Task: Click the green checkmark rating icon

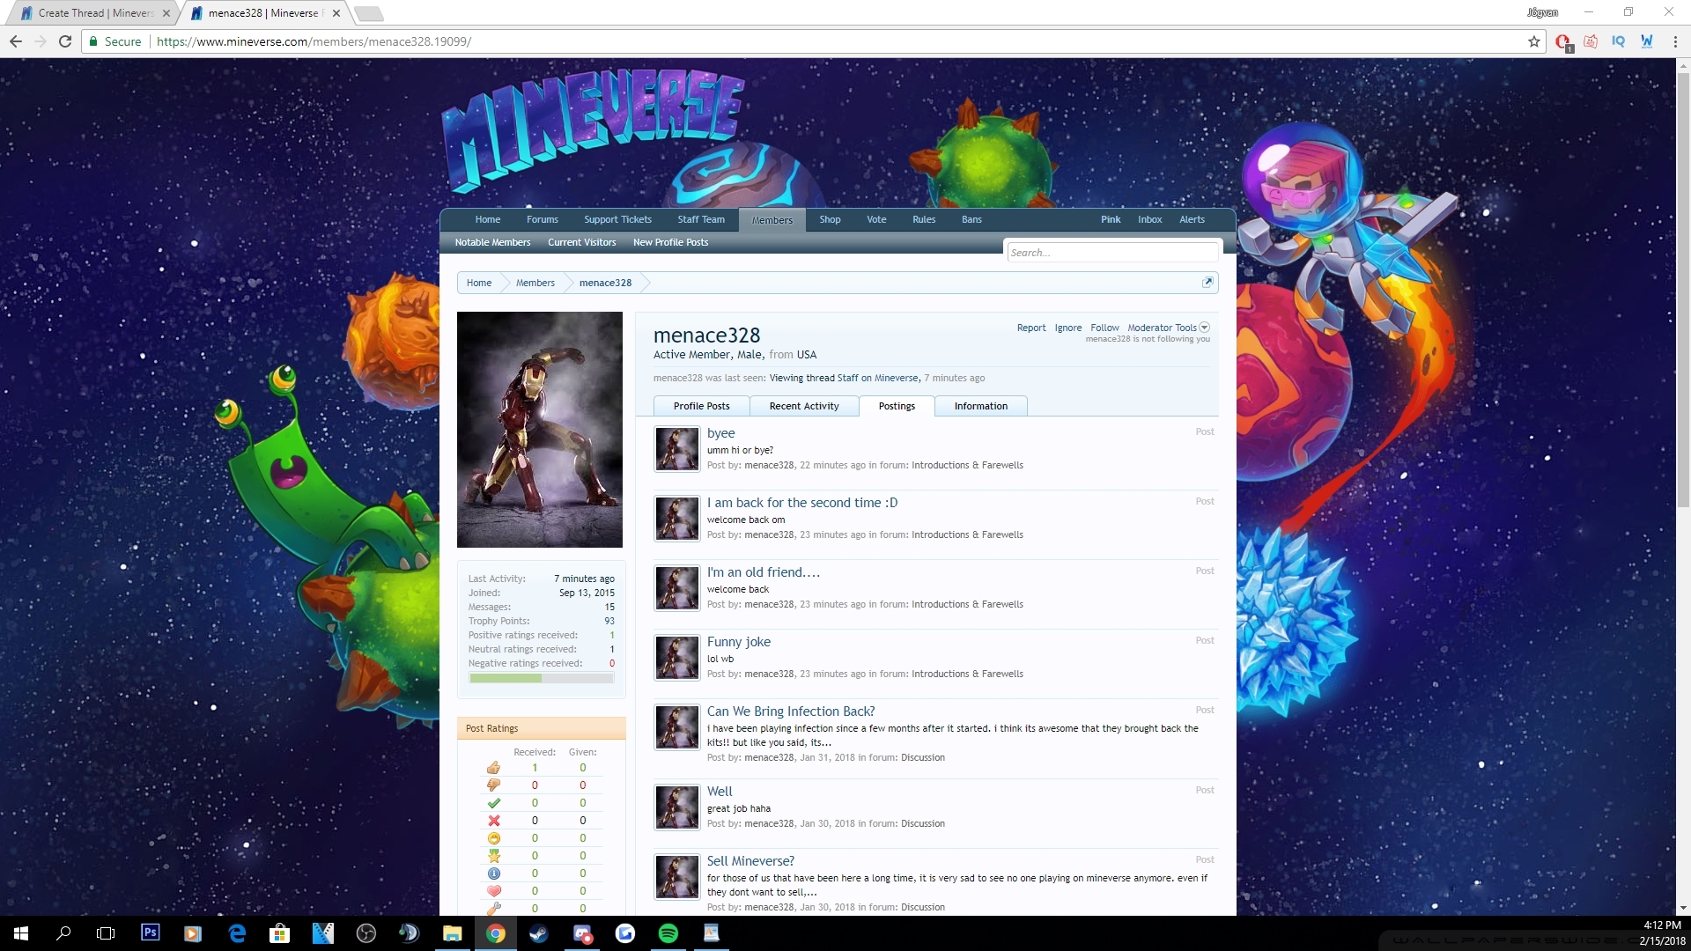Action: pyautogui.click(x=493, y=803)
